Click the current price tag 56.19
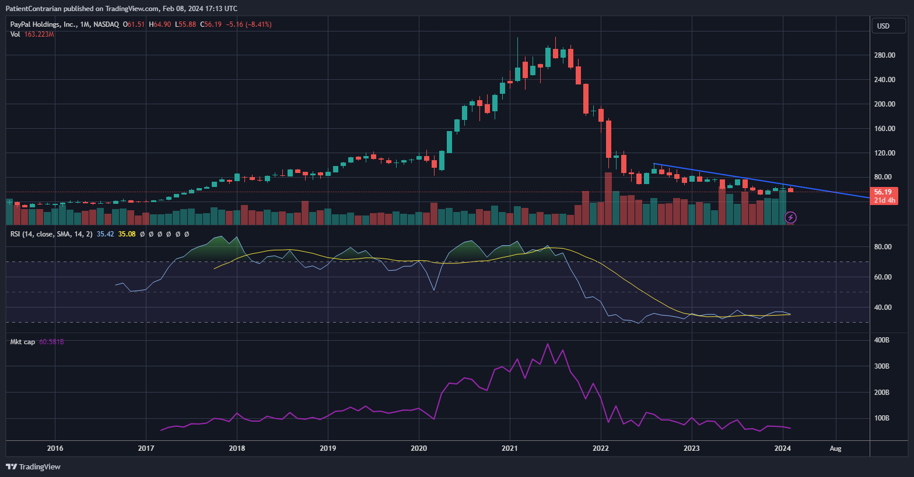Screen dimensions: 914x477 tap(883, 192)
